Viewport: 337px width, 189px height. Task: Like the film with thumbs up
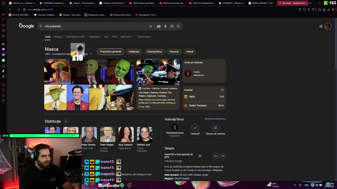tap(216, 156)
